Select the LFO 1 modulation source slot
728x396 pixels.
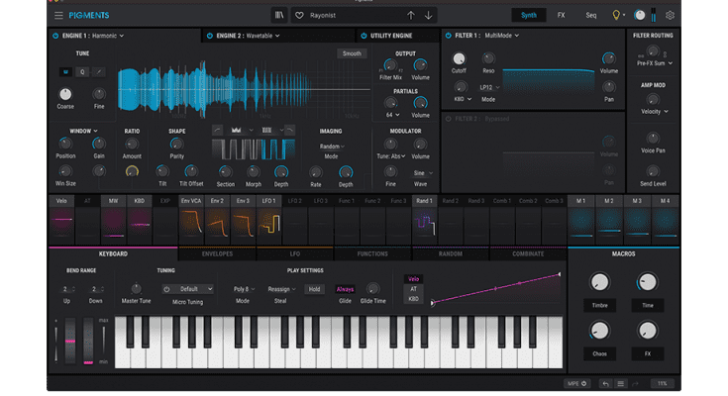(x=268, y=202)
